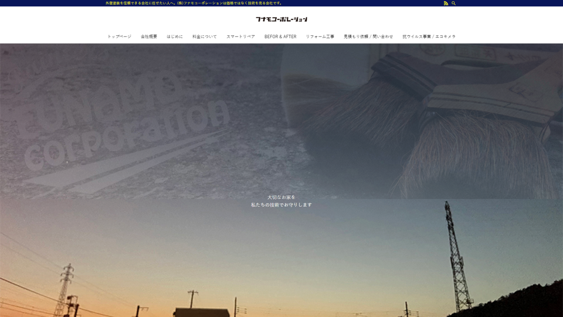Viewport: 563px width, 317px height.
Task: Visit 抗ウイルス事業 / エコキメラ page
Action: pos(429,36)
